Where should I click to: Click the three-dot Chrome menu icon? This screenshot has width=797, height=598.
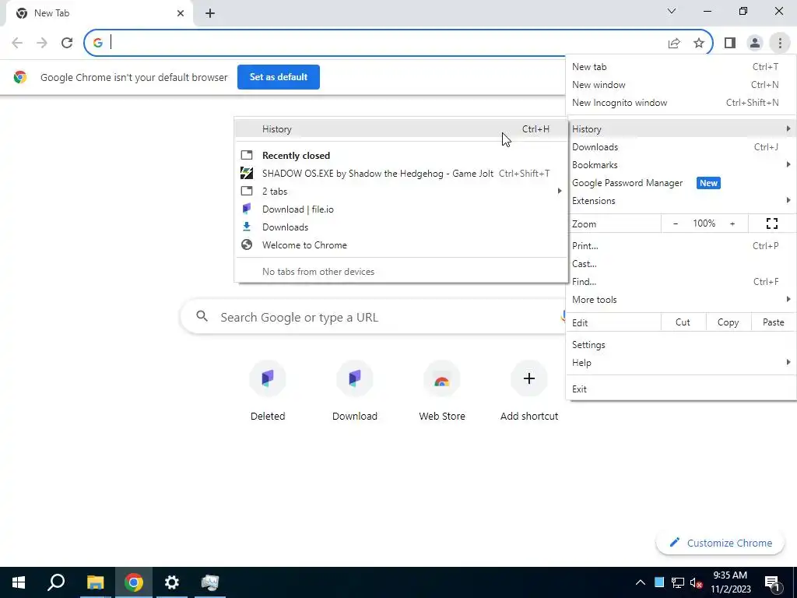780,44
